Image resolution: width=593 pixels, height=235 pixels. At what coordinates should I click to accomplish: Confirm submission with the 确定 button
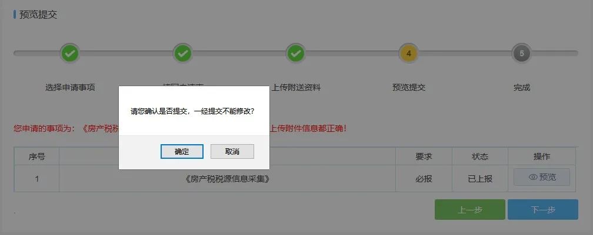(182, 151)
